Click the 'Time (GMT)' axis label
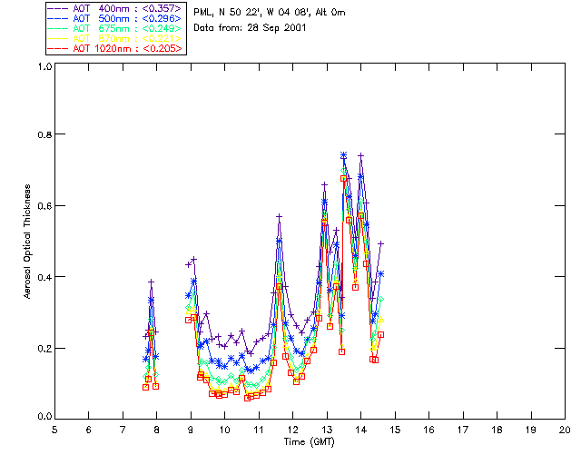Screen dimensions: 581x465 pos(310,441)
